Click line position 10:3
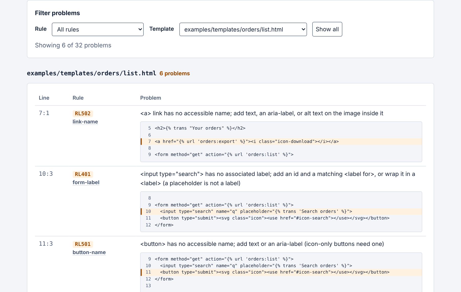 click(x=46, y=174)
